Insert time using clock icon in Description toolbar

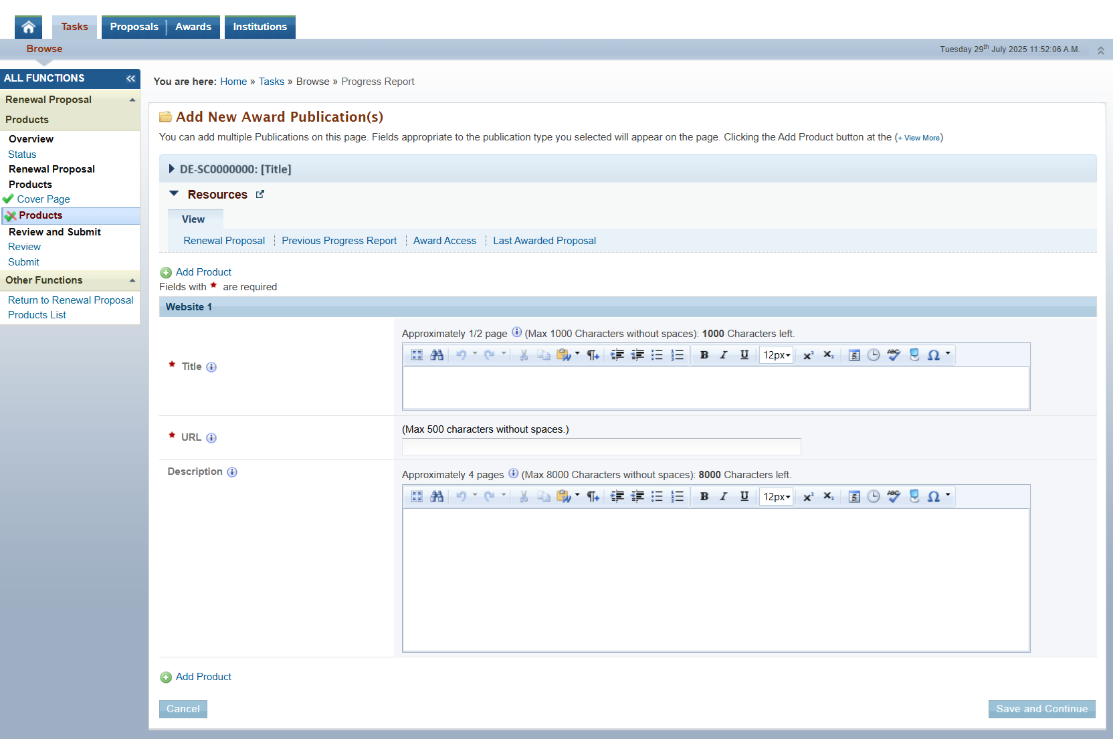[x=874, y=497]
